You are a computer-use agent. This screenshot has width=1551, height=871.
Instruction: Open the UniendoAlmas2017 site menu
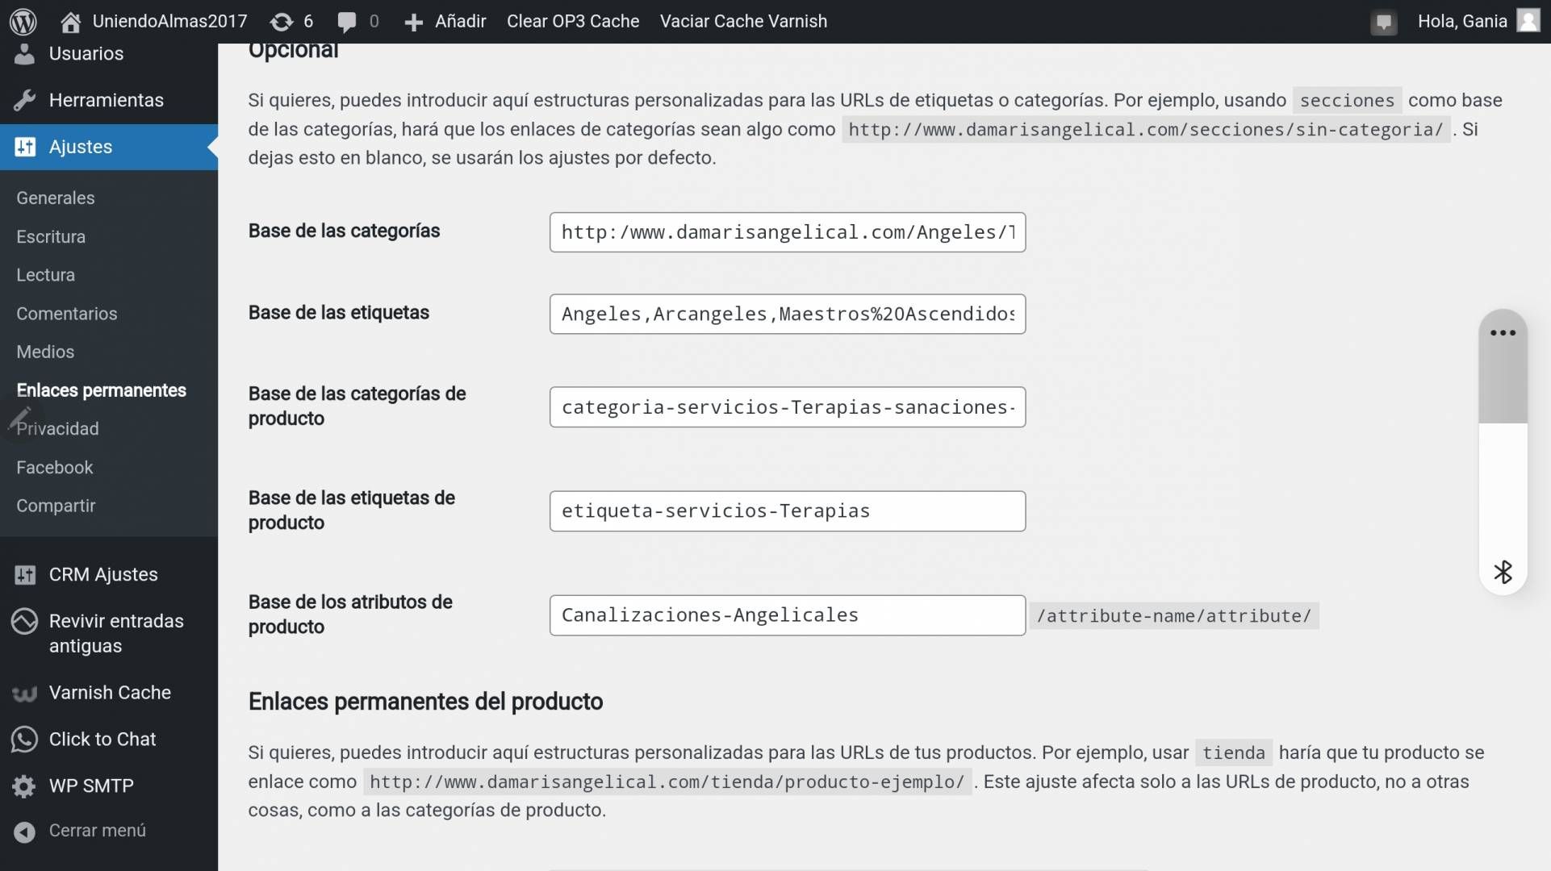pyautogui.click(x=169, y=22)
